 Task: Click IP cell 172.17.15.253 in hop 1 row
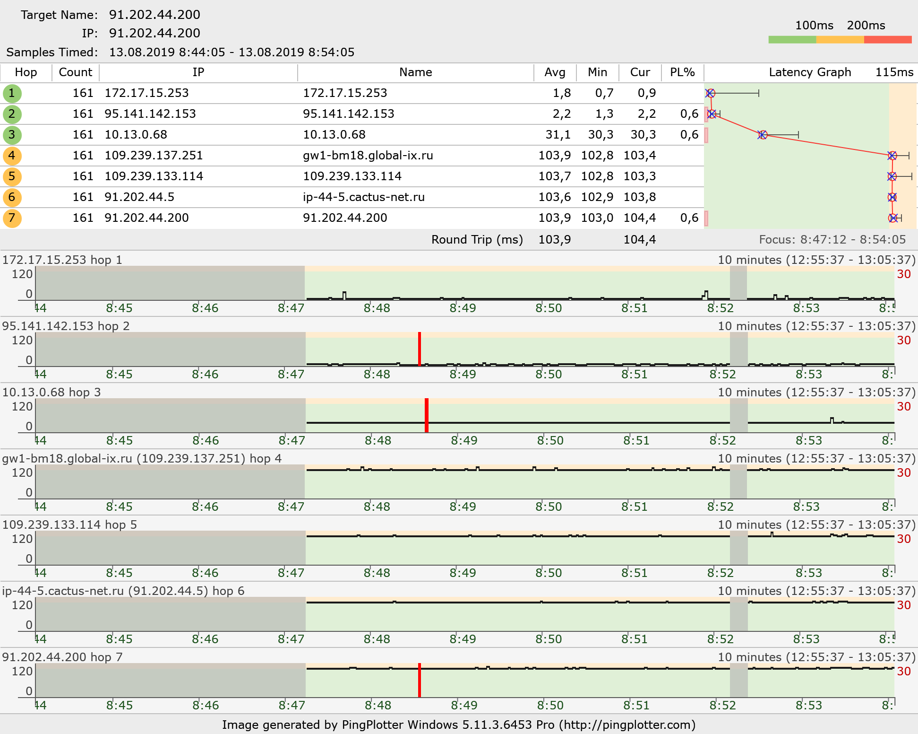pos(147,93)
